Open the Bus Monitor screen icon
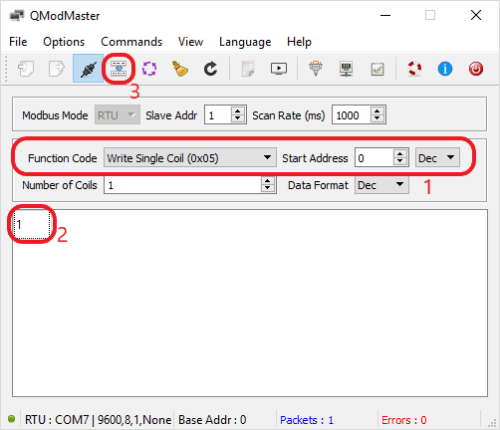The width and height of the screenshot is (500, 430). coord(279,69)
